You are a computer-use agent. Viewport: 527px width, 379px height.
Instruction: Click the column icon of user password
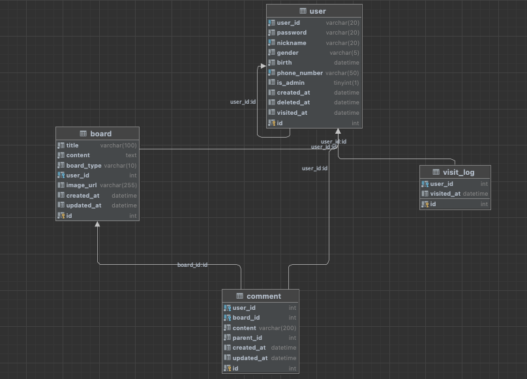coord(271,33)
